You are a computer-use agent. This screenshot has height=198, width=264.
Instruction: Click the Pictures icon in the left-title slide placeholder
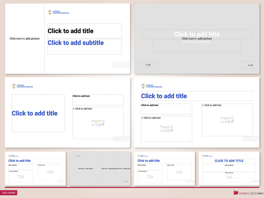pyautogui.click(x=93, y=125)
